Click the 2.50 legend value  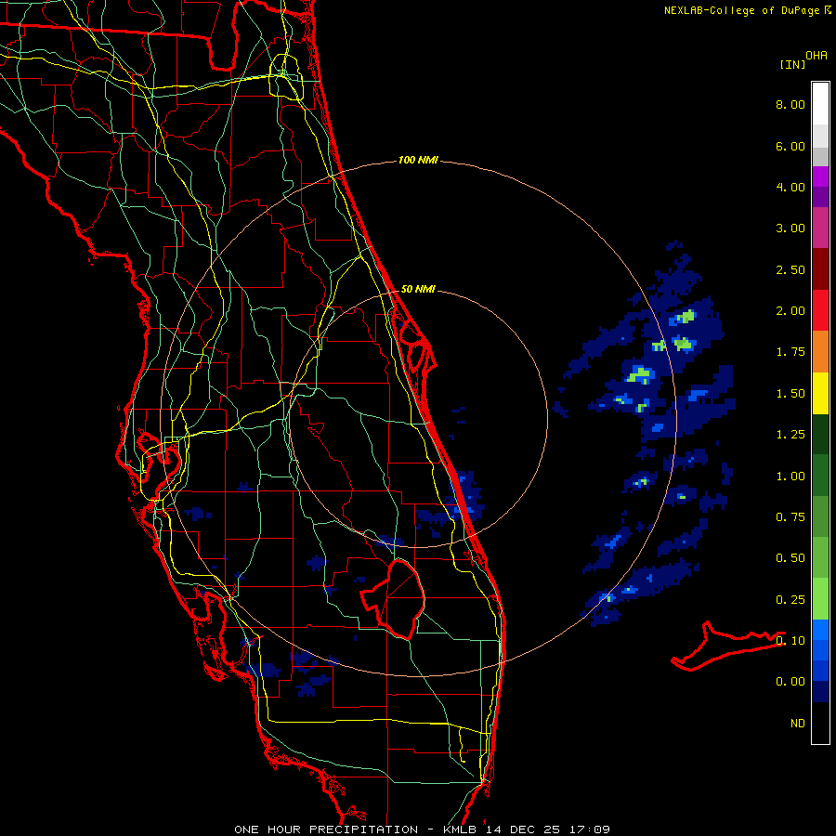(790, 269)
